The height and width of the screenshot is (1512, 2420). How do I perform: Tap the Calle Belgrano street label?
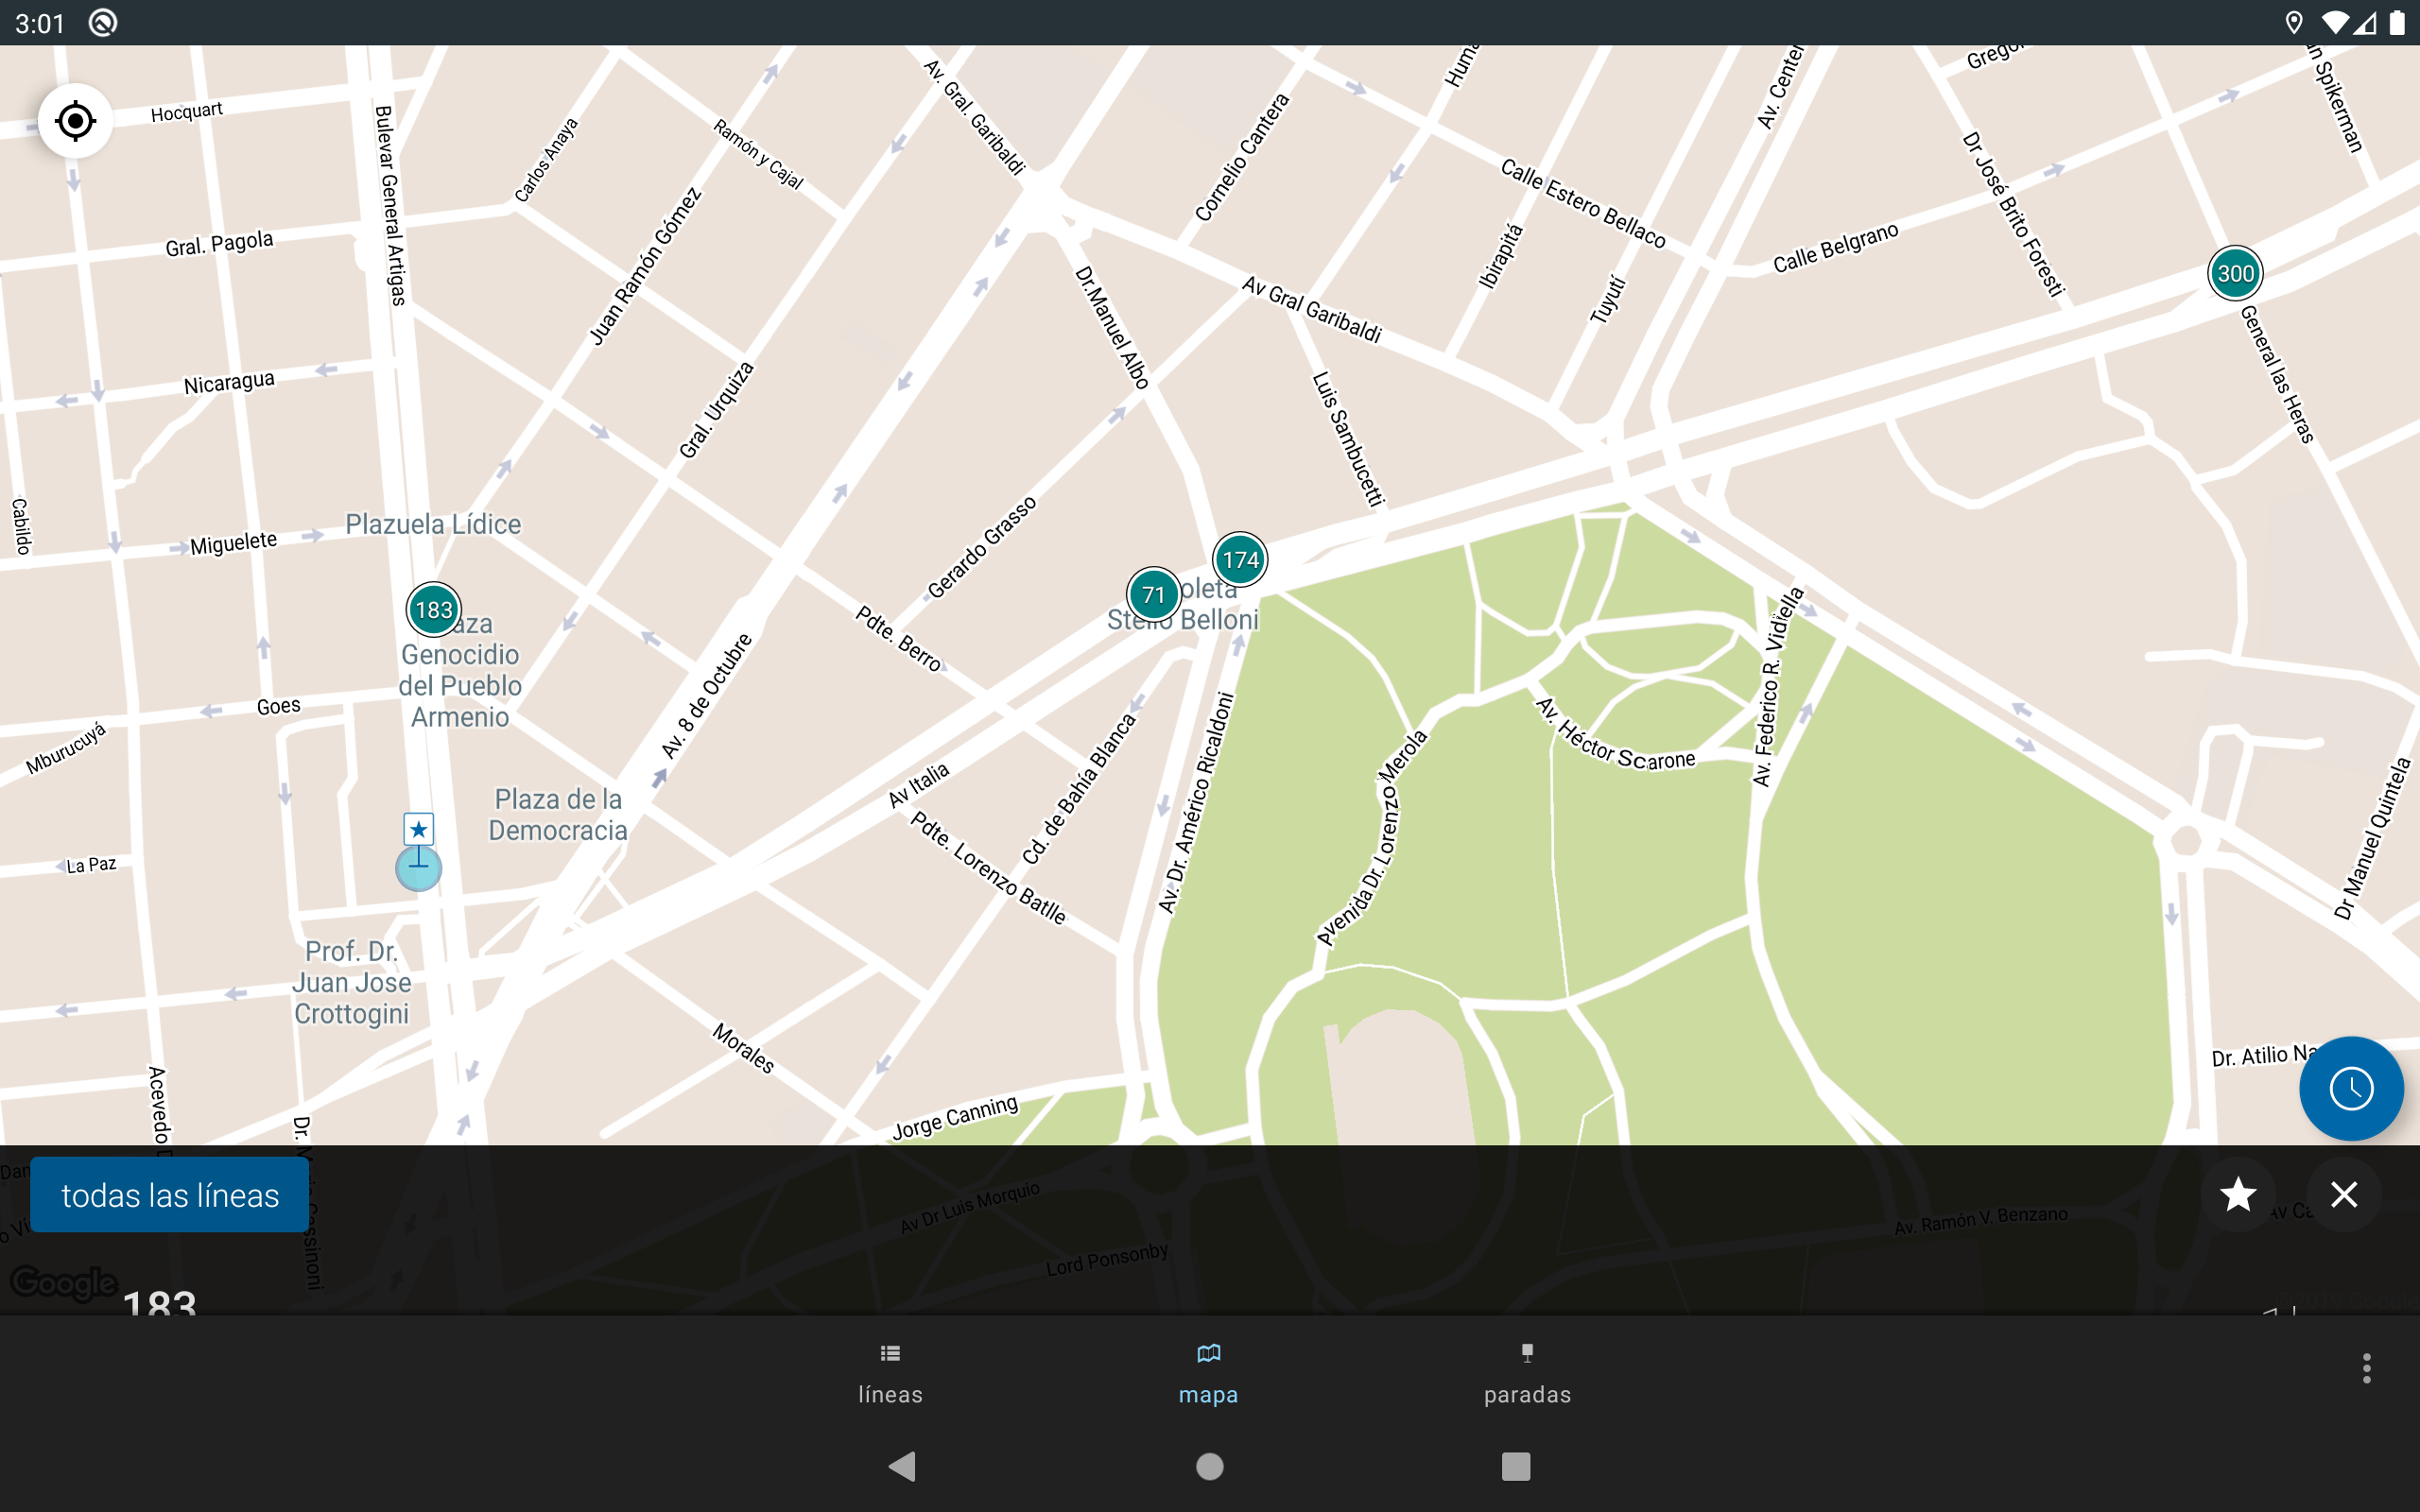point(1835,247)
